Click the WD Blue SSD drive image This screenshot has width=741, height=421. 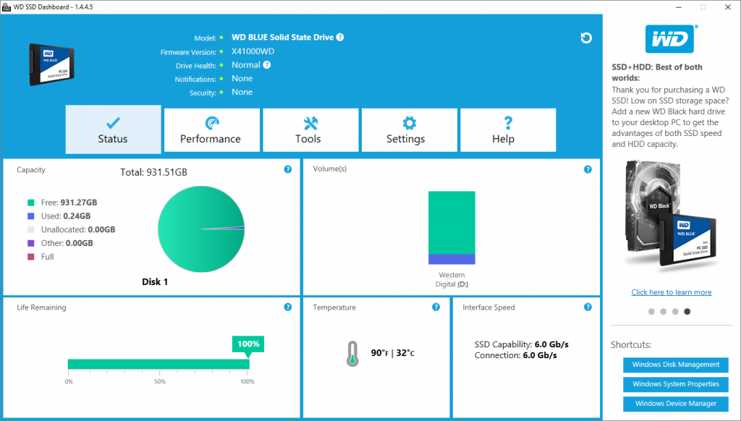tap(51, 64)
